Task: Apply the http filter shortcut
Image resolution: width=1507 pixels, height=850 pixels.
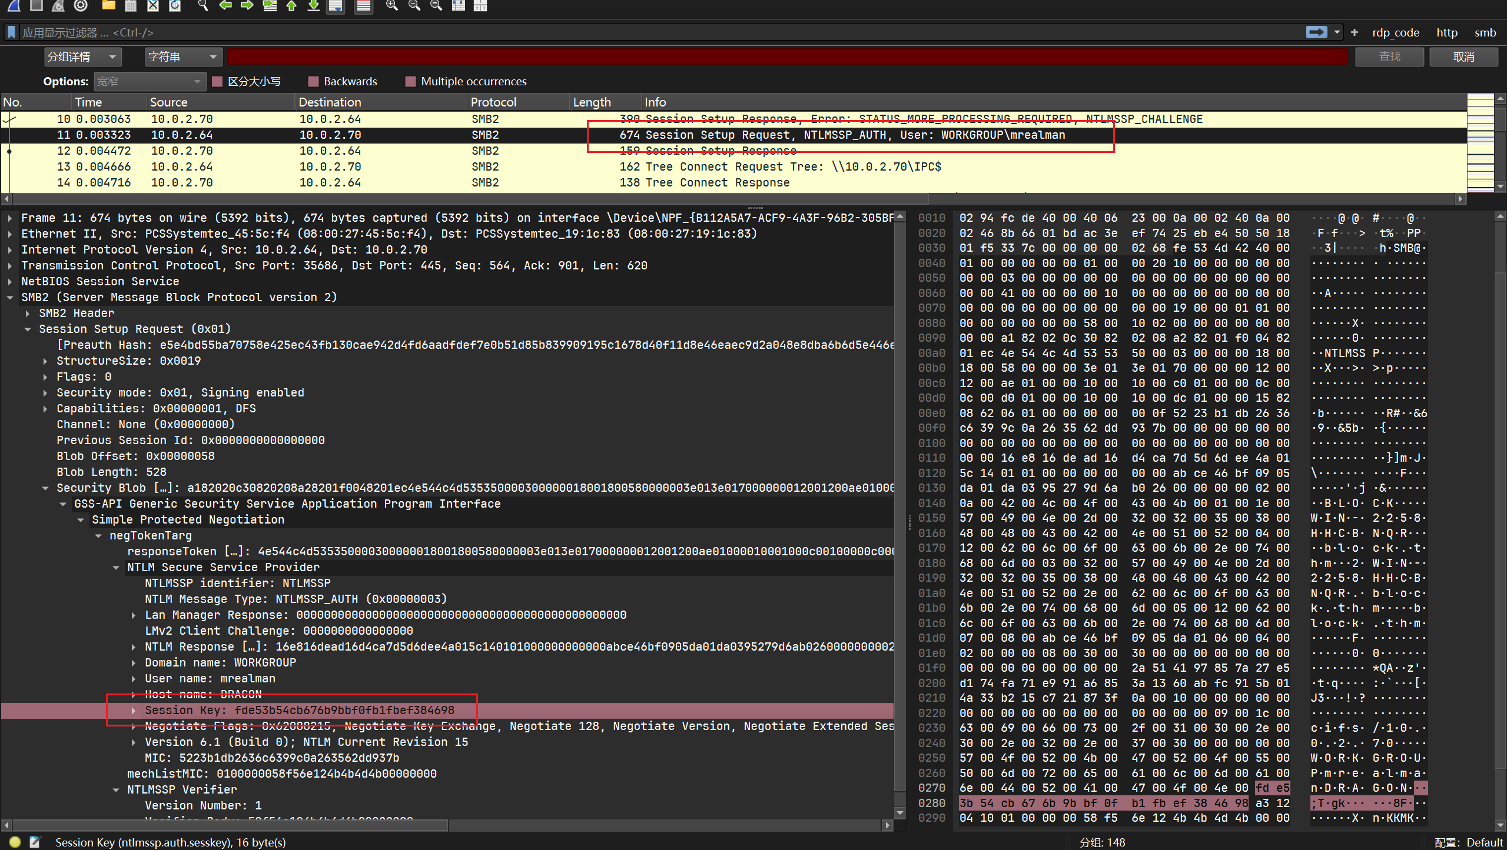Action: point(1446,32)
